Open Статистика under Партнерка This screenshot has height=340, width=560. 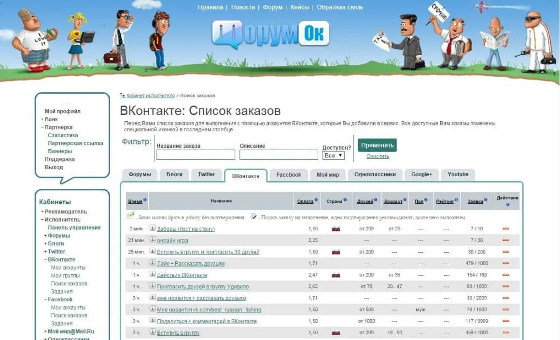(62, 135)
